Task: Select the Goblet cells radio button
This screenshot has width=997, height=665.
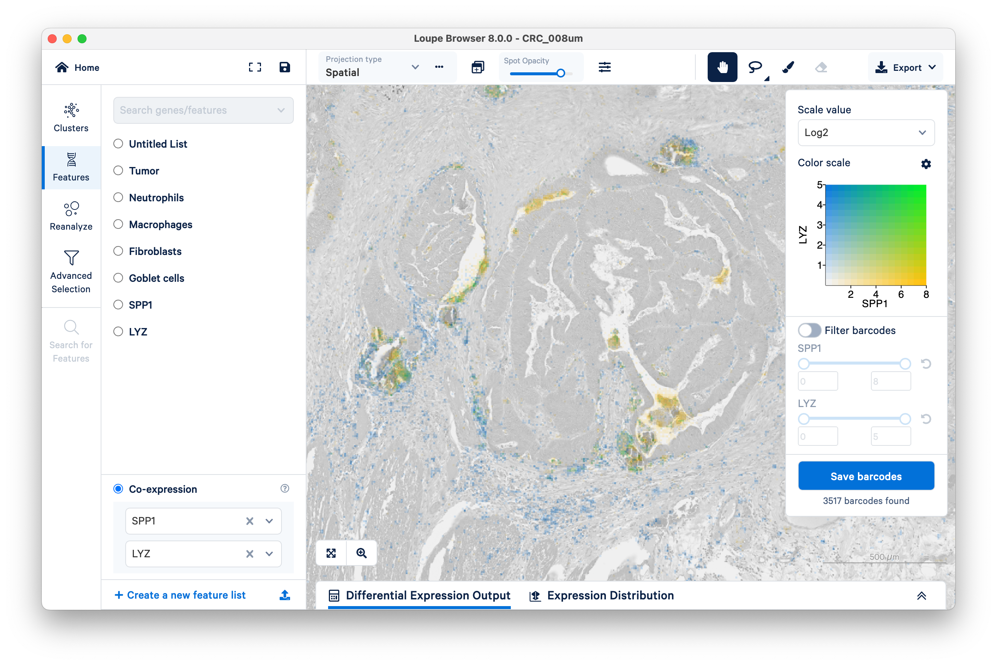Action: point(118,278)
